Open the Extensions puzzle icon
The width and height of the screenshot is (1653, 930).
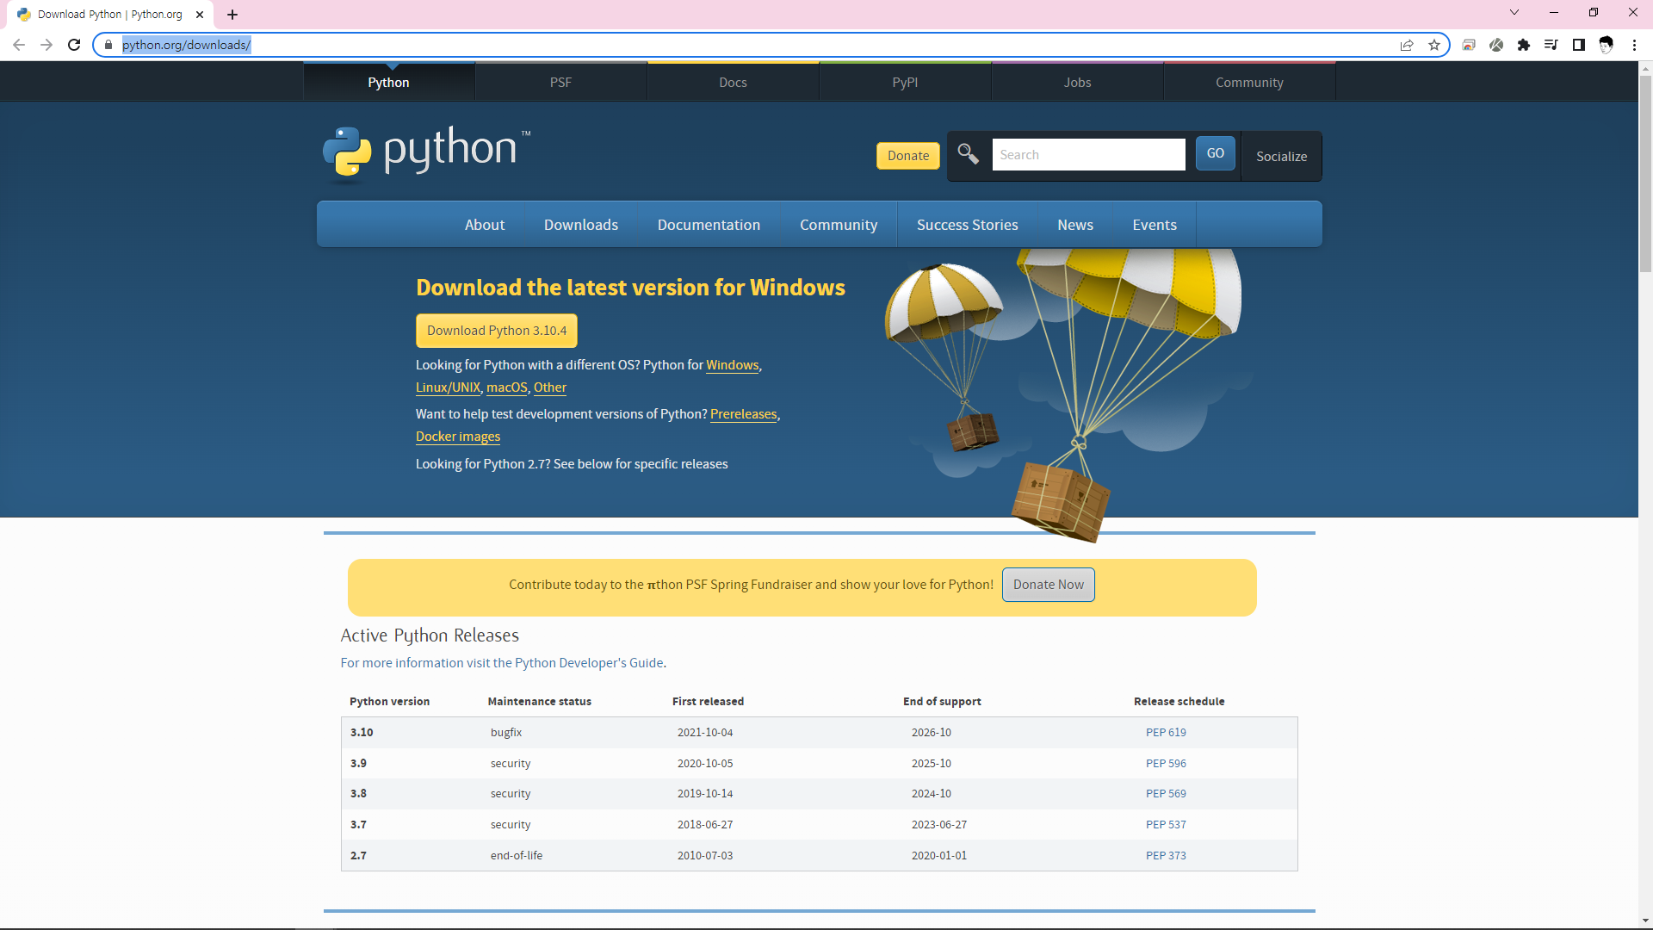(x=1524, y=45)
